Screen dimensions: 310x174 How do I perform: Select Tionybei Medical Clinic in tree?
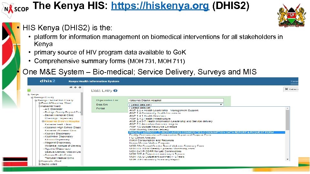point(59,158)
